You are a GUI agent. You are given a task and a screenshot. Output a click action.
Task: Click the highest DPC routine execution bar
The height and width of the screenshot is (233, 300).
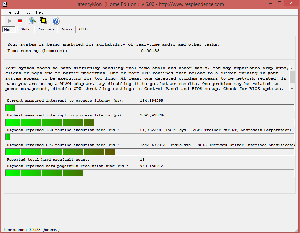150,152
